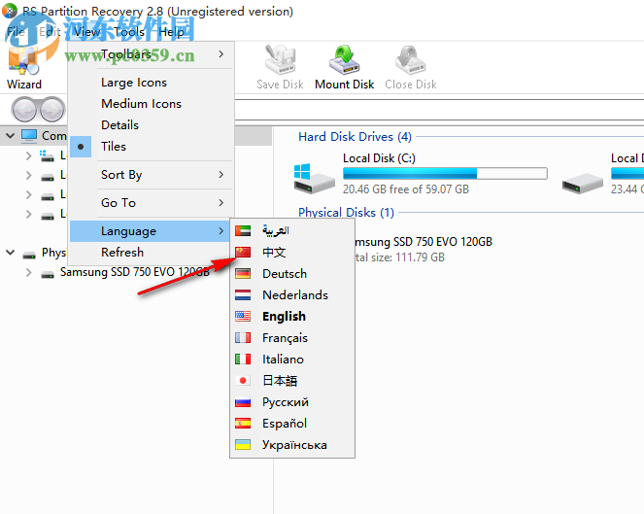Expand the third local disk tree node

click(x=28, y=194)
